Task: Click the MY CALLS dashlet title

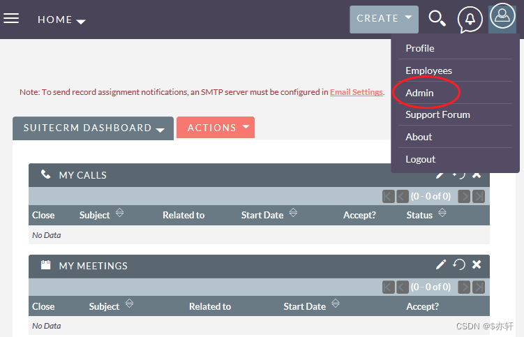Action: 83,175
